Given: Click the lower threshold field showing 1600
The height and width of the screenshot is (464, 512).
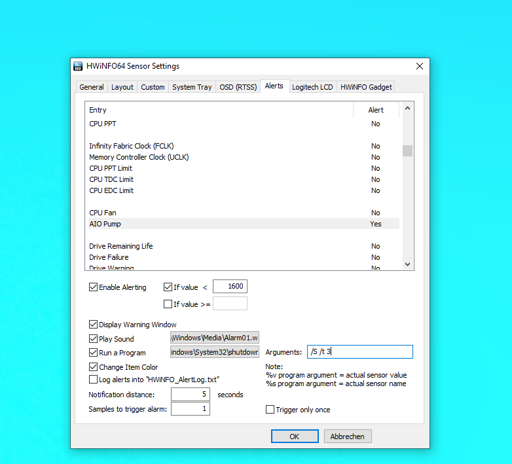Looking at the screenshot, I should point(230,287).
